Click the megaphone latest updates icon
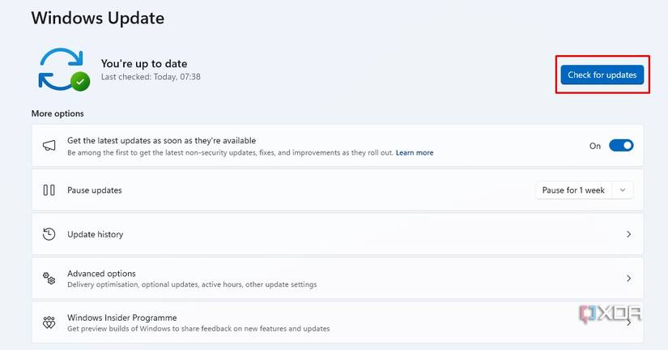668x350 pixels. point(49,146)
